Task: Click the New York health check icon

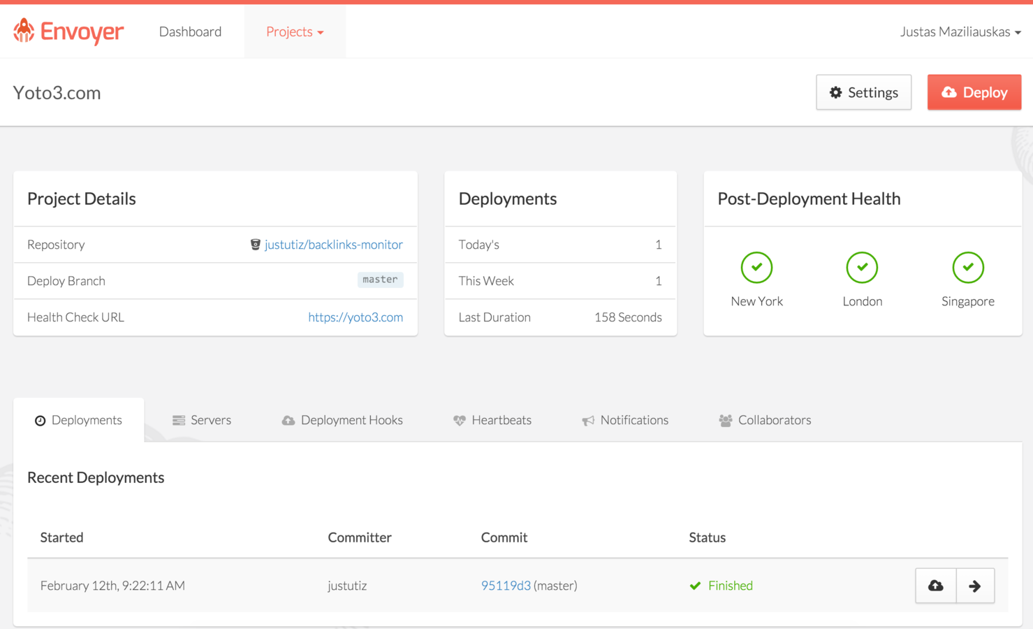Action: pos(756,267)
